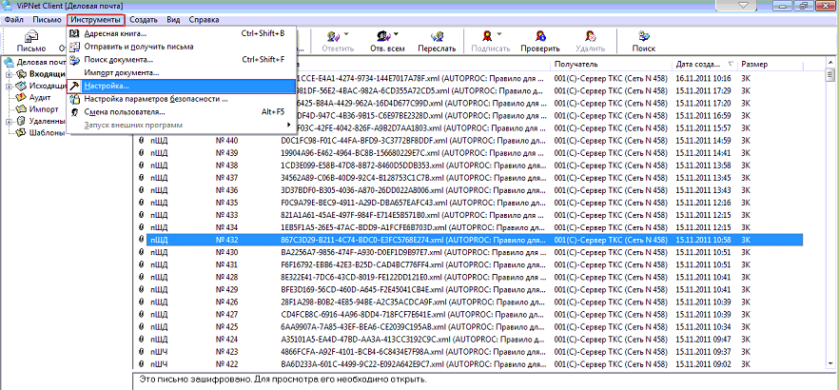Click the Исходящие folder icon
839x390 pixels.
21,87
